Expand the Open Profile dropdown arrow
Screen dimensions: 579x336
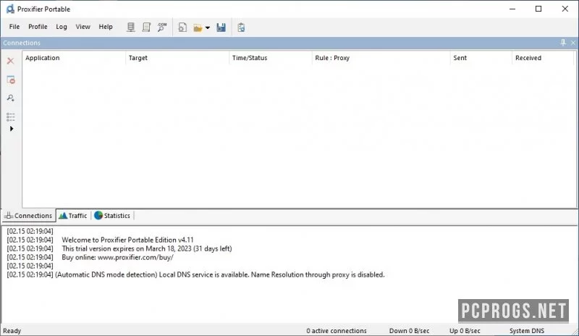click(208, 28)
